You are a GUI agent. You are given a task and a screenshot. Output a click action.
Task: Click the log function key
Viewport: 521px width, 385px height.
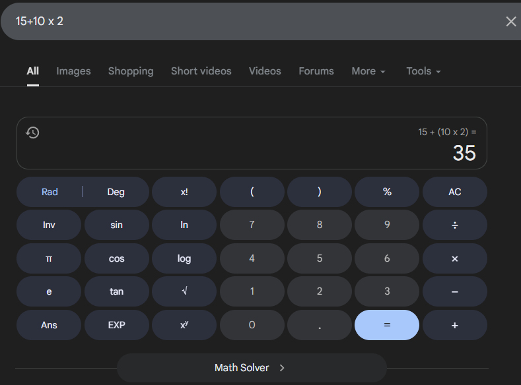point(184,258)
